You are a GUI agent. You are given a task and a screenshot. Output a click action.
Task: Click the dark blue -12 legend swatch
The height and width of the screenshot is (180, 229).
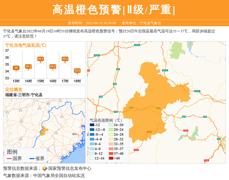[92, 125]
